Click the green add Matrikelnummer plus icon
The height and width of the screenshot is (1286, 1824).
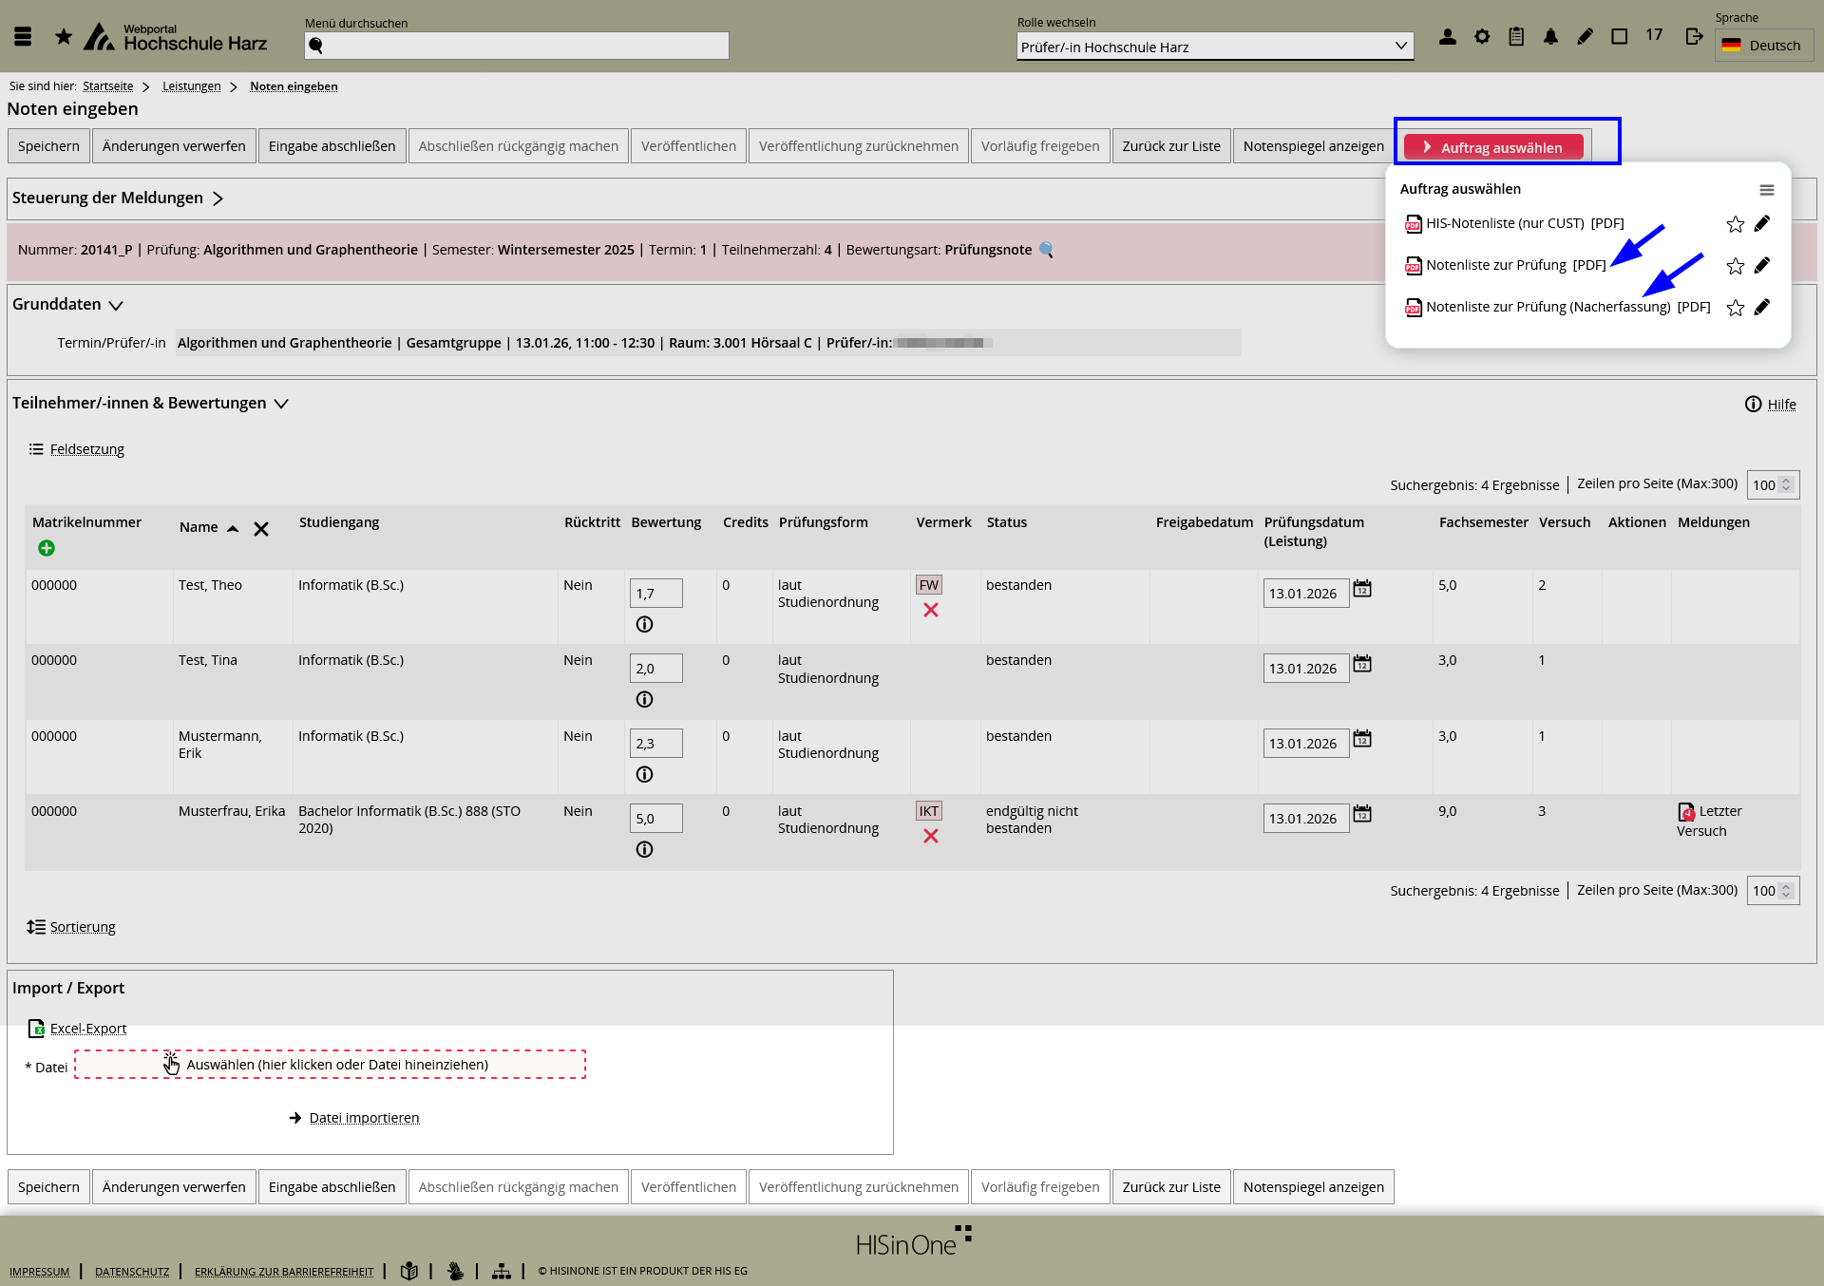click(46, 548)
